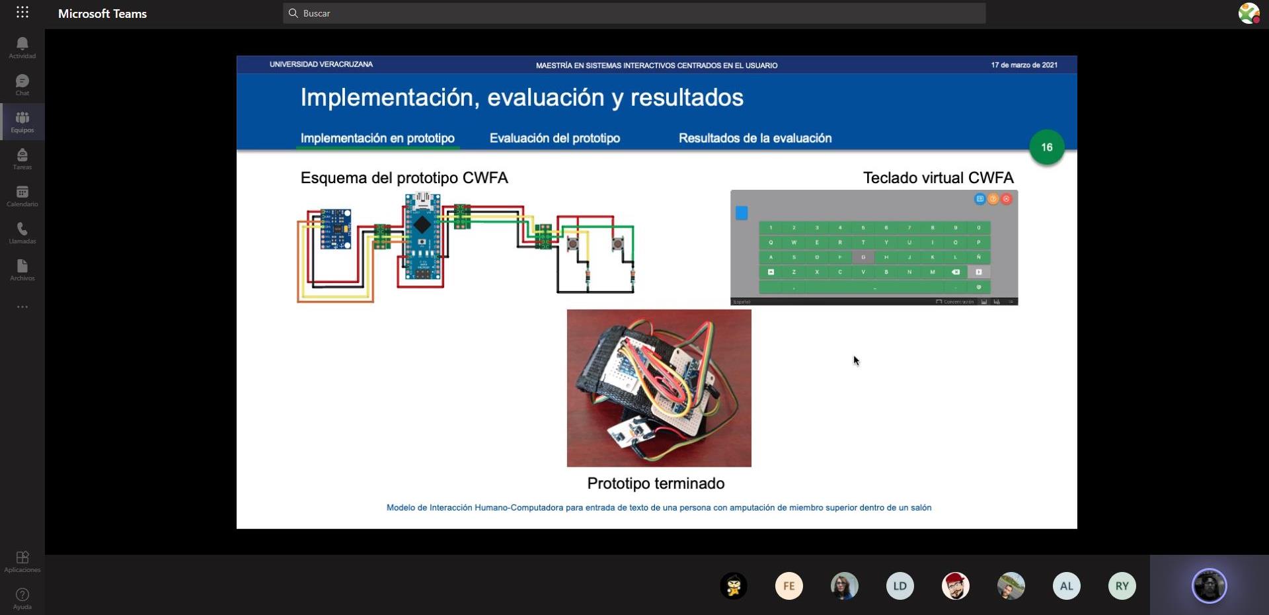Screen dimensions: 1269x615
Task: Click the Buscar search field
Action: (634, 13)
